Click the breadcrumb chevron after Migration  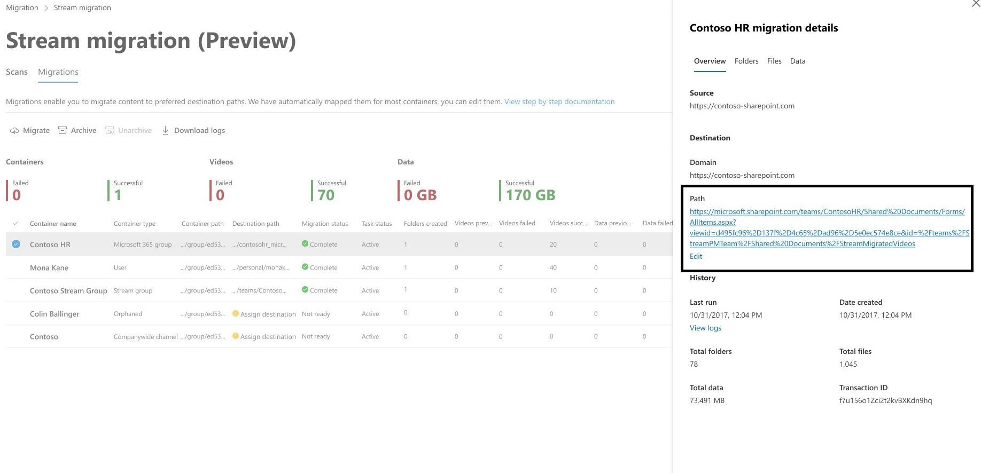(x=46, y=8)
